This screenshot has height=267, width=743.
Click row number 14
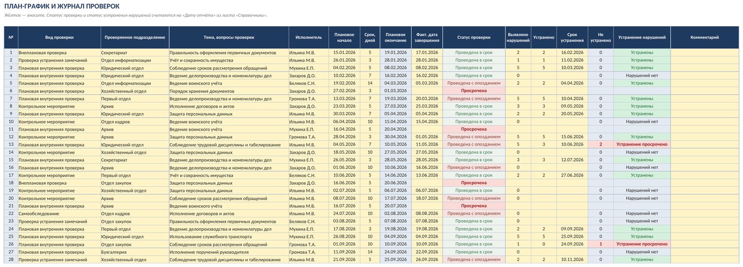pos(11,152)
